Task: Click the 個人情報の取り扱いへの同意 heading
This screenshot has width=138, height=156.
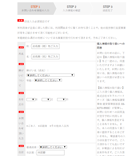Action: [111, 46]
